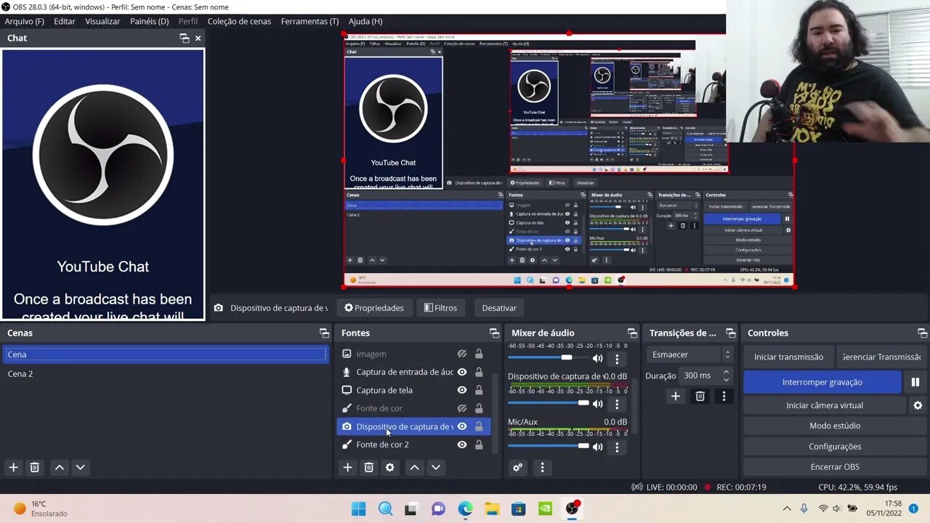Screen dimensions: 930x523
Task: Toggle lock on Fonte de cor 2
Action: (479, 445)
